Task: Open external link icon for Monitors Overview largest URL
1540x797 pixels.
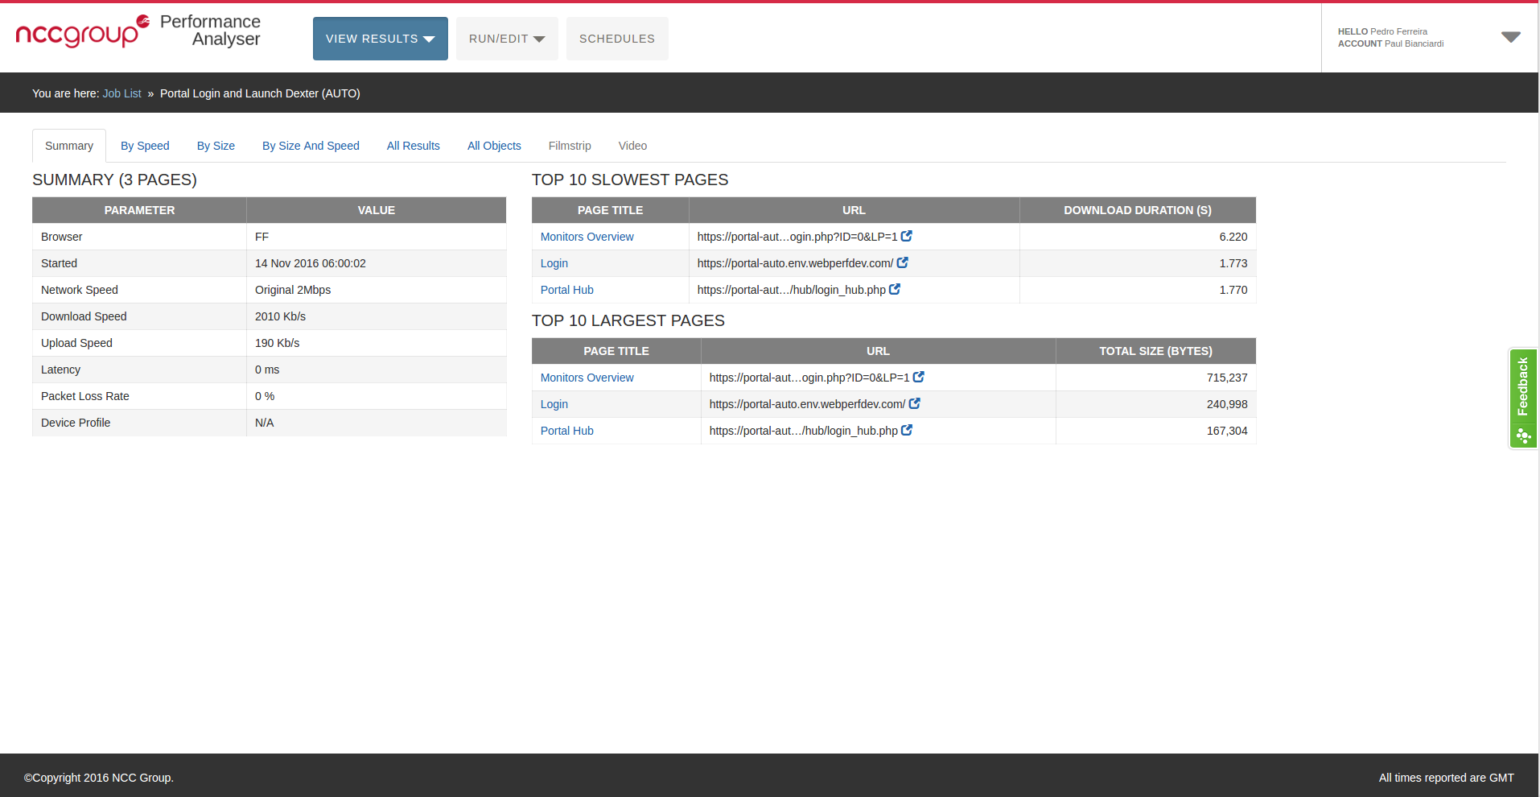Action: [x=919, y=377]
